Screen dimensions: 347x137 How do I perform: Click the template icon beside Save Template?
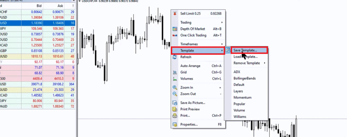pyautogui.click(x=228, y=50)
